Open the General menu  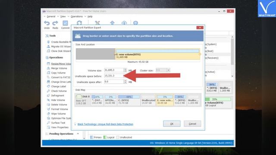pyautogui.click(x=51, y=16)
